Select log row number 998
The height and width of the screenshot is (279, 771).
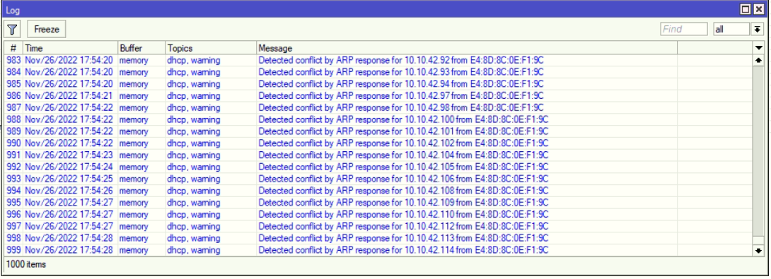pos(378,238)
